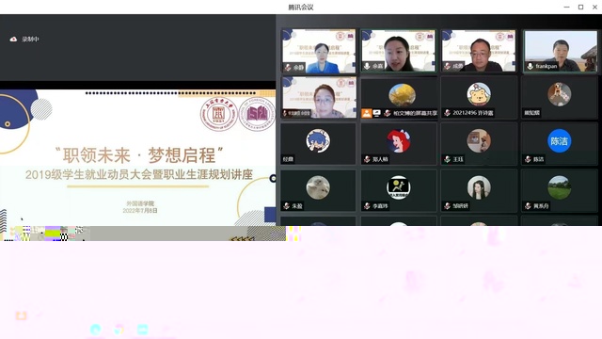Select the yellow ginkgo tree avatar tile
Image resolution: width=602 pixels, height=339 pixels.
coord(399,97)
